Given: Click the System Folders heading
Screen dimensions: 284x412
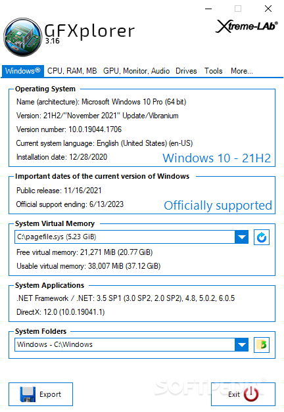Looking at the screenshot, I should click(x=41, y=331).
